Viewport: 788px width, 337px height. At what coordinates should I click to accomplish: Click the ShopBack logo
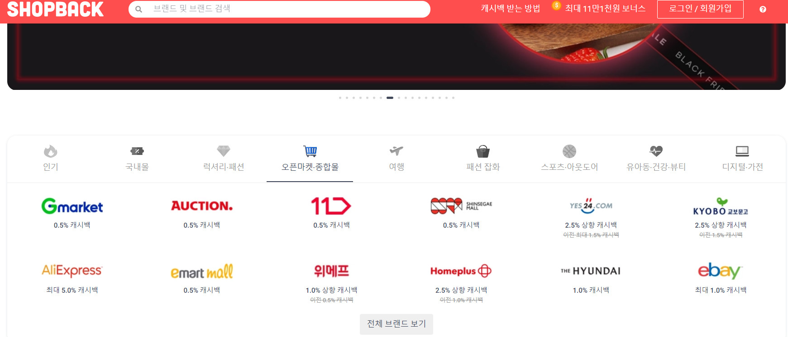click(55, 9)
